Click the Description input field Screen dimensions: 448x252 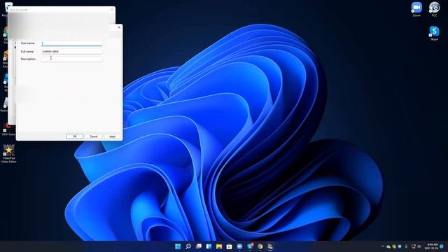[71, 59]
